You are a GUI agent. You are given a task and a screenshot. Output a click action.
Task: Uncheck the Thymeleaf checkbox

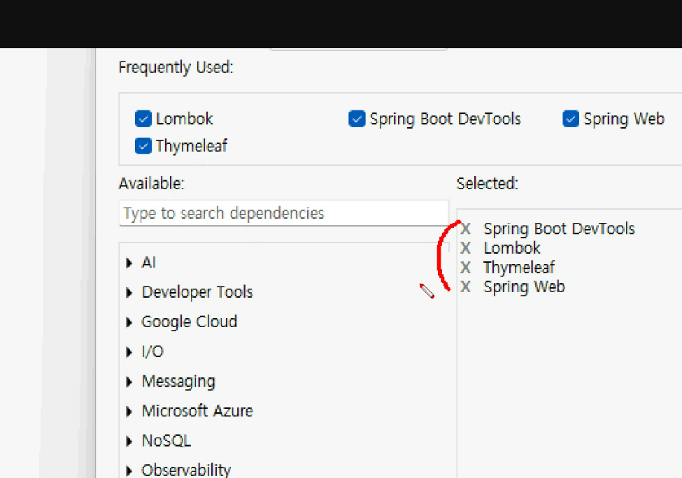click(143, 145)
